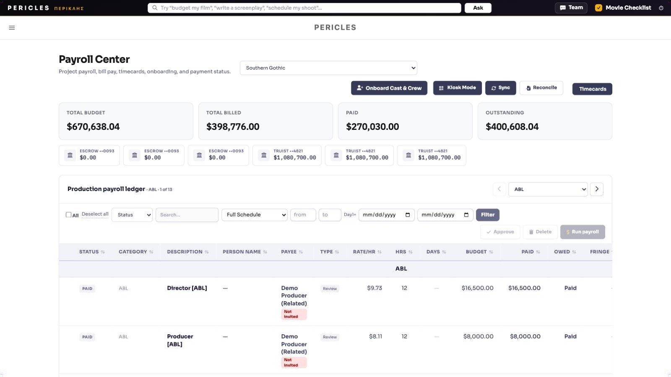Click Review tag in Director [ABL] row
This screenshot has width=671, height=377.
[x=330, y=289]
